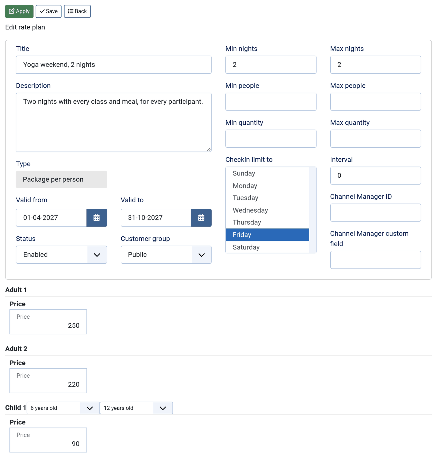Click the Child 1 price field
This screenshot has width=437, height=466.
[x=48, y=440]
